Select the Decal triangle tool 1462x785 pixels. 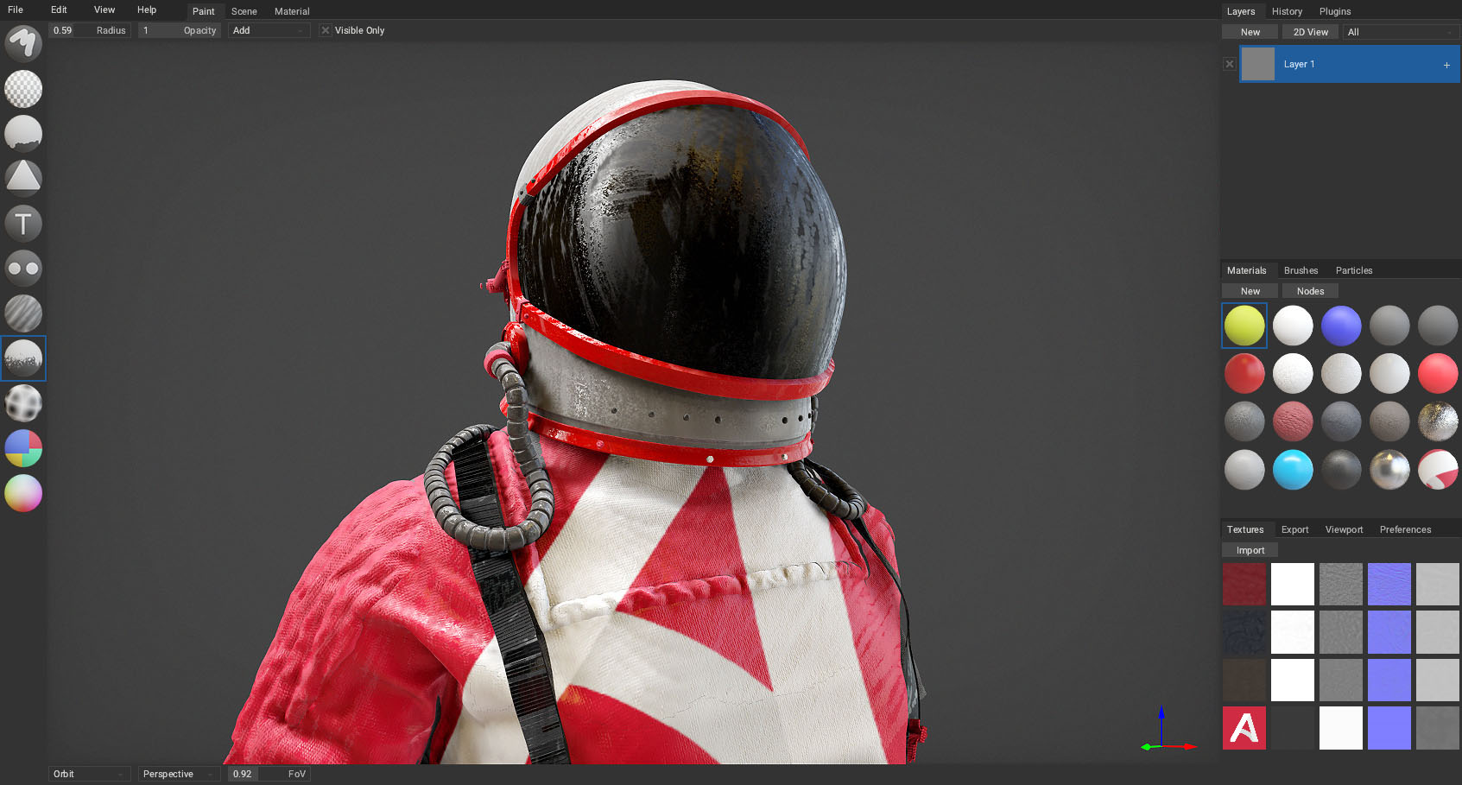point(23,178)
